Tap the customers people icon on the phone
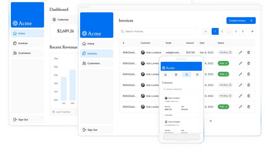270x152 pixels. coord(187,74)
